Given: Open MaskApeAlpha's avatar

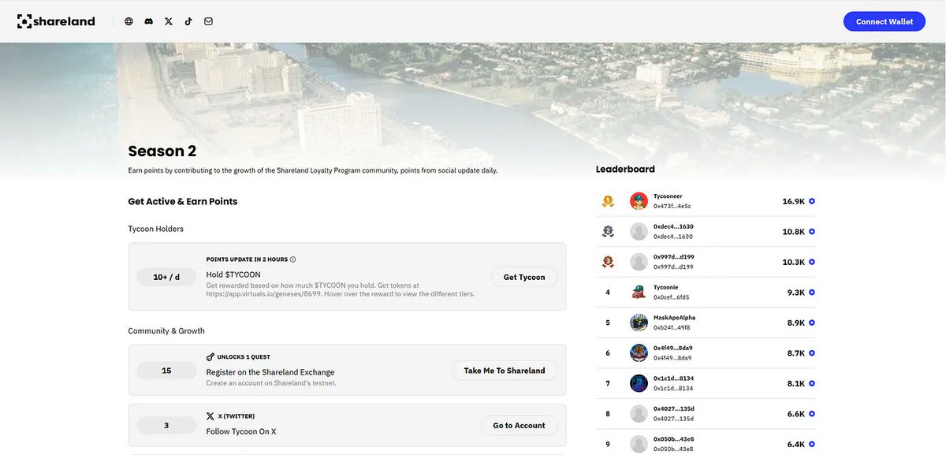Looking at the screenshot, I should 639,323.
